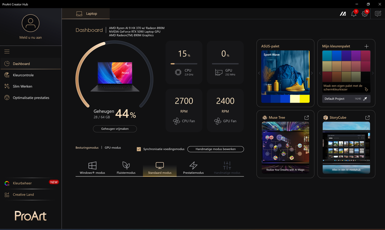Click the Sport Wave palette image
Screen dimensions: 385x230
coord(286,73)
